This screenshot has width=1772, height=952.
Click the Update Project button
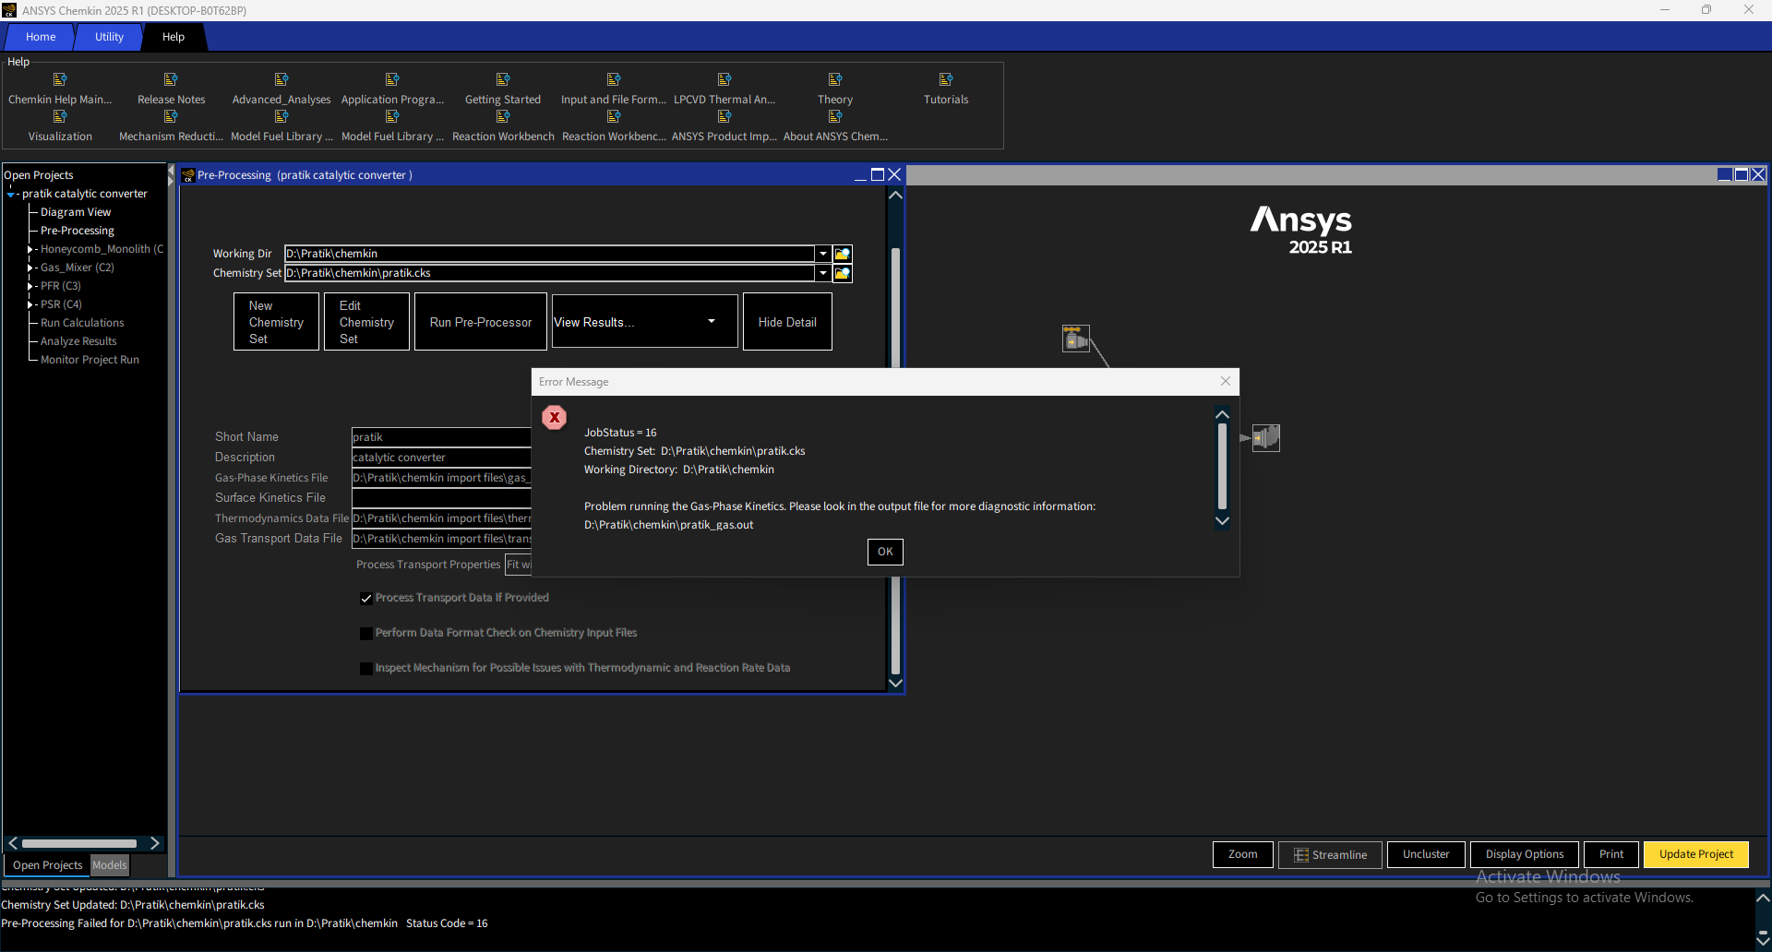coord(1695,854)
